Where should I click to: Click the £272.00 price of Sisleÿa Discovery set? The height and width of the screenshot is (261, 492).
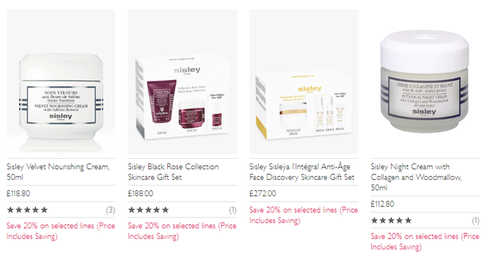point(262,194)
